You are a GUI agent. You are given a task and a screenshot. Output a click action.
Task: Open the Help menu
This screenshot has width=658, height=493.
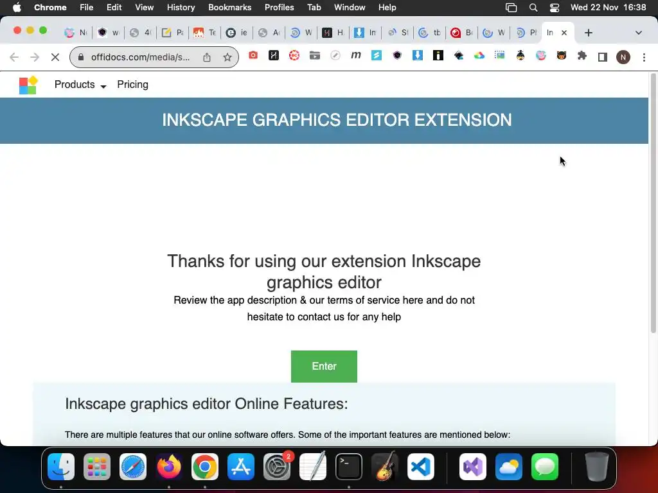pos(387,8)
